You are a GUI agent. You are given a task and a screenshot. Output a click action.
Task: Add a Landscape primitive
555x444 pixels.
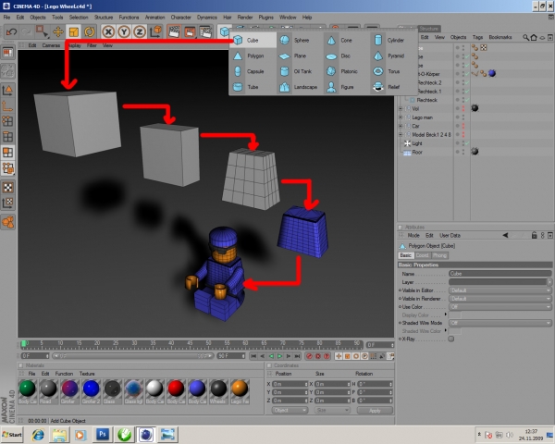tap(298, 87)
